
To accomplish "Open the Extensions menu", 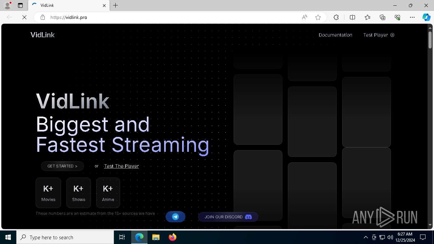I will click(336, 17).
